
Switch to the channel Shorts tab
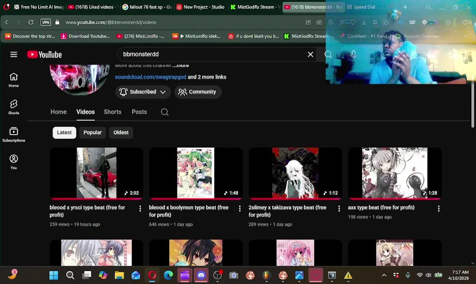[x=113, y=112]
